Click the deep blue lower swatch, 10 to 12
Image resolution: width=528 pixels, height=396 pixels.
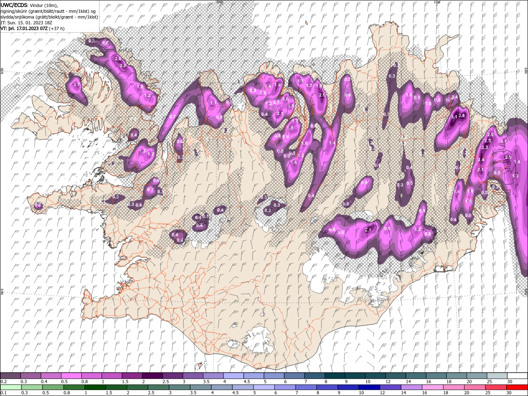point(369,387)
